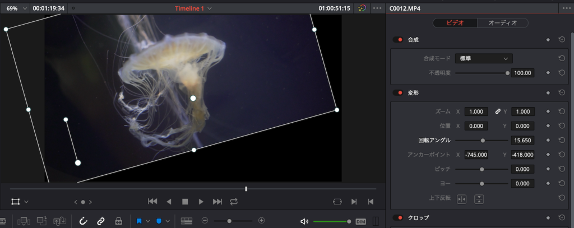
Task: Click the flip horizontal button
Action: (x=461, y=198)
